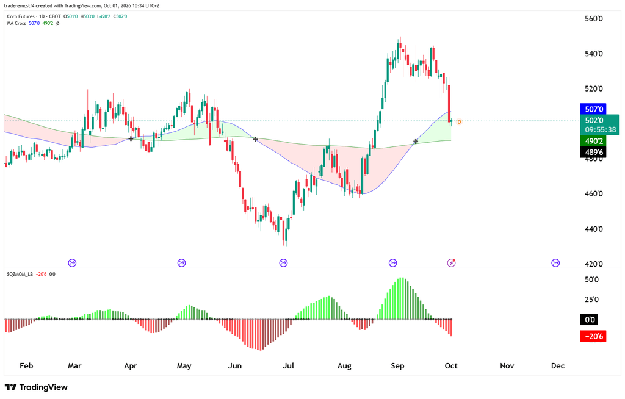
Task: Click the L498'2 low value
Action: point(104,16)
